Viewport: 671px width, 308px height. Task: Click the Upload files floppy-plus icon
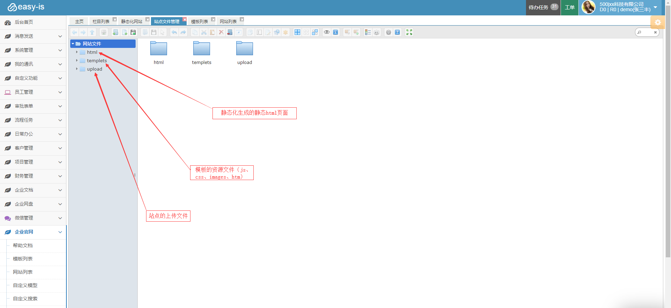point(133,32)
